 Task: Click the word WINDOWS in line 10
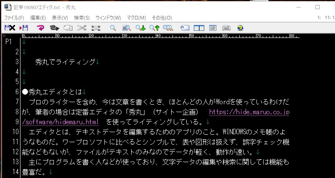[x=235, y=132]
